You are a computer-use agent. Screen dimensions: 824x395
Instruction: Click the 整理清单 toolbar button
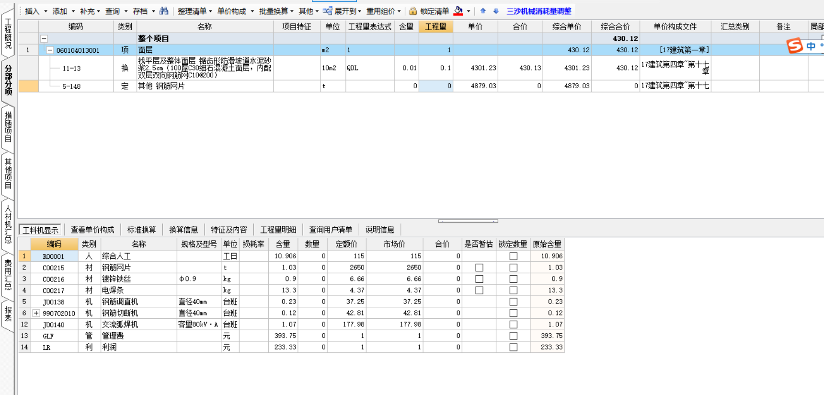coord(195,11)
